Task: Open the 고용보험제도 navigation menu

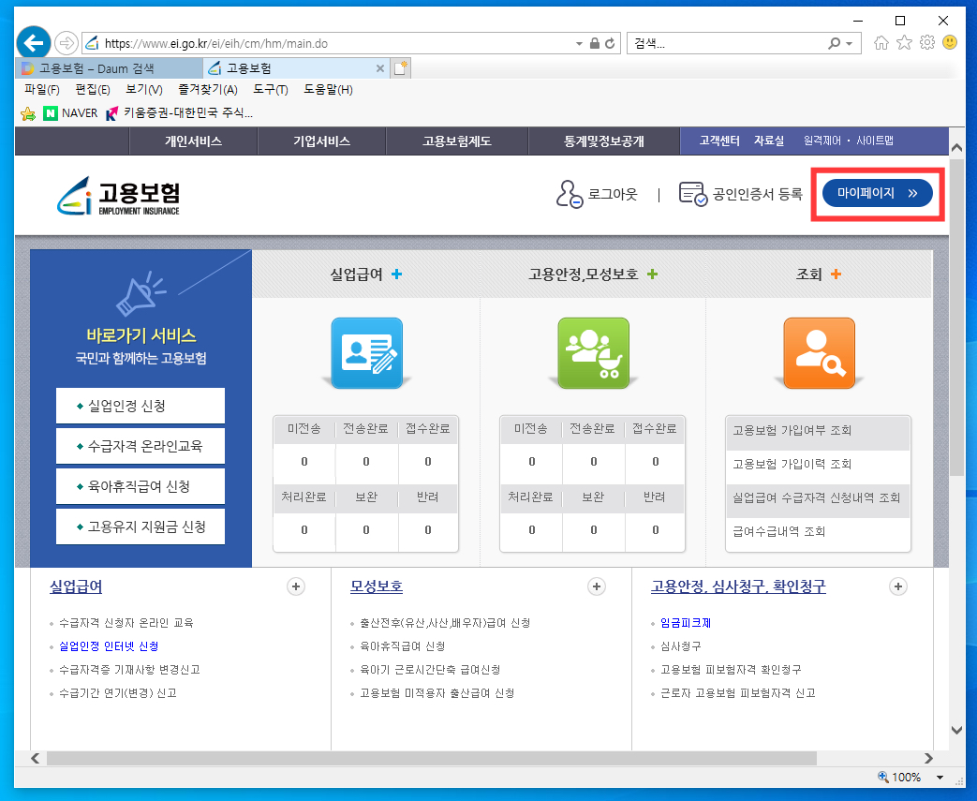Action: pyautogui.click(x=457, y=141)
